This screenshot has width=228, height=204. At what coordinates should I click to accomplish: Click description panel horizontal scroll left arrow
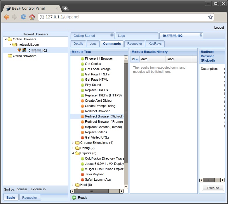click(201, 180)
